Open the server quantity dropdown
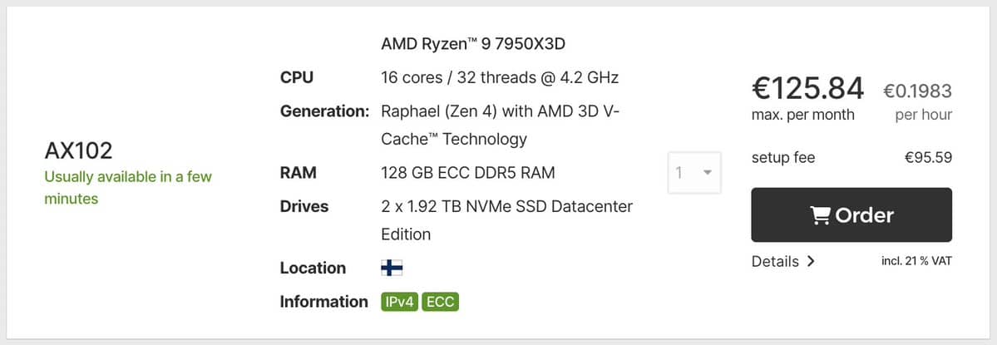Viewport: 997px width, 345px height. [x=694, y=173]
